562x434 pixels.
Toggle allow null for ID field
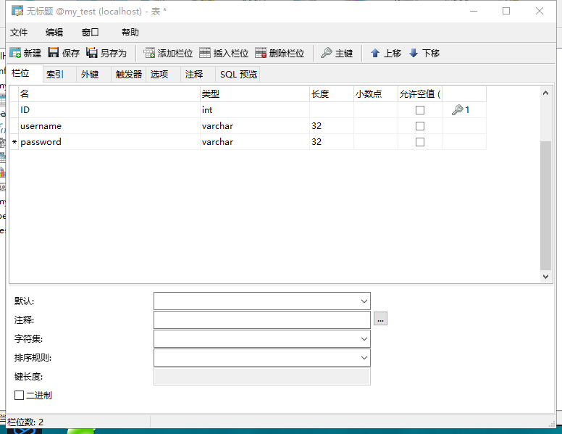(420, 110)
